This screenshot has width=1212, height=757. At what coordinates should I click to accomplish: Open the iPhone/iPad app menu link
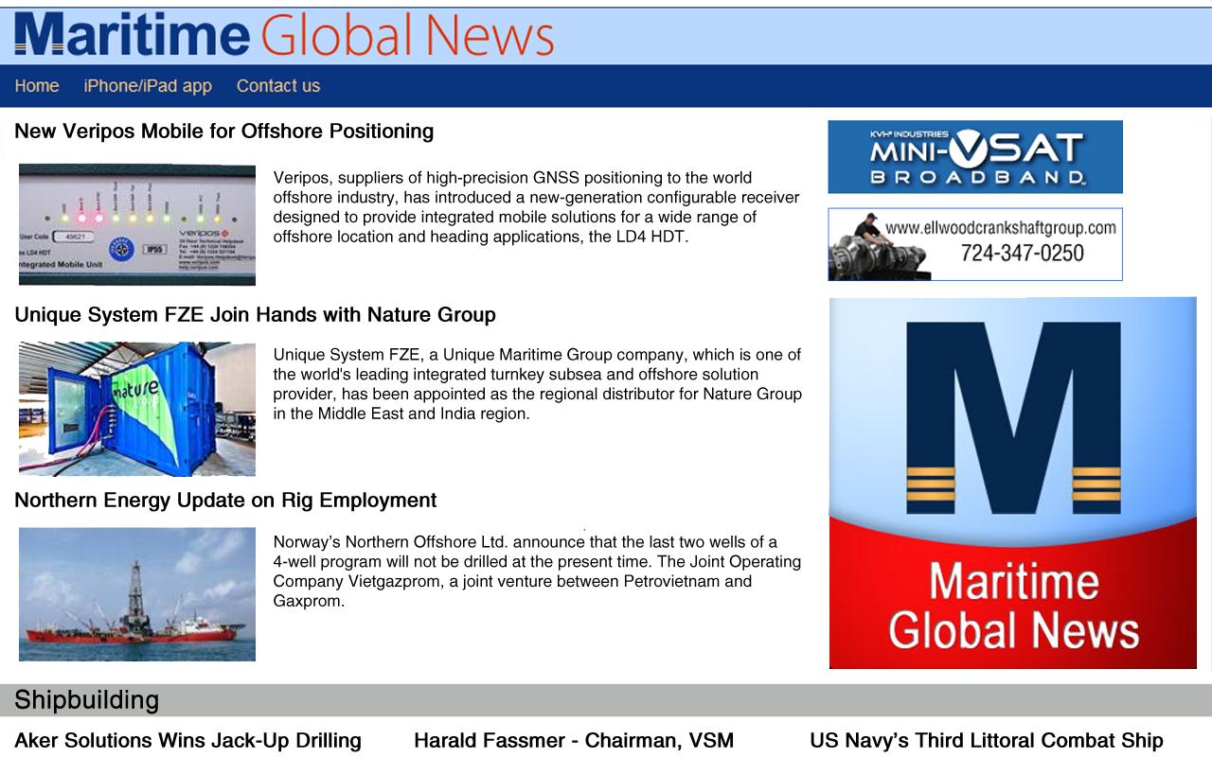click(x=148, y=86)
